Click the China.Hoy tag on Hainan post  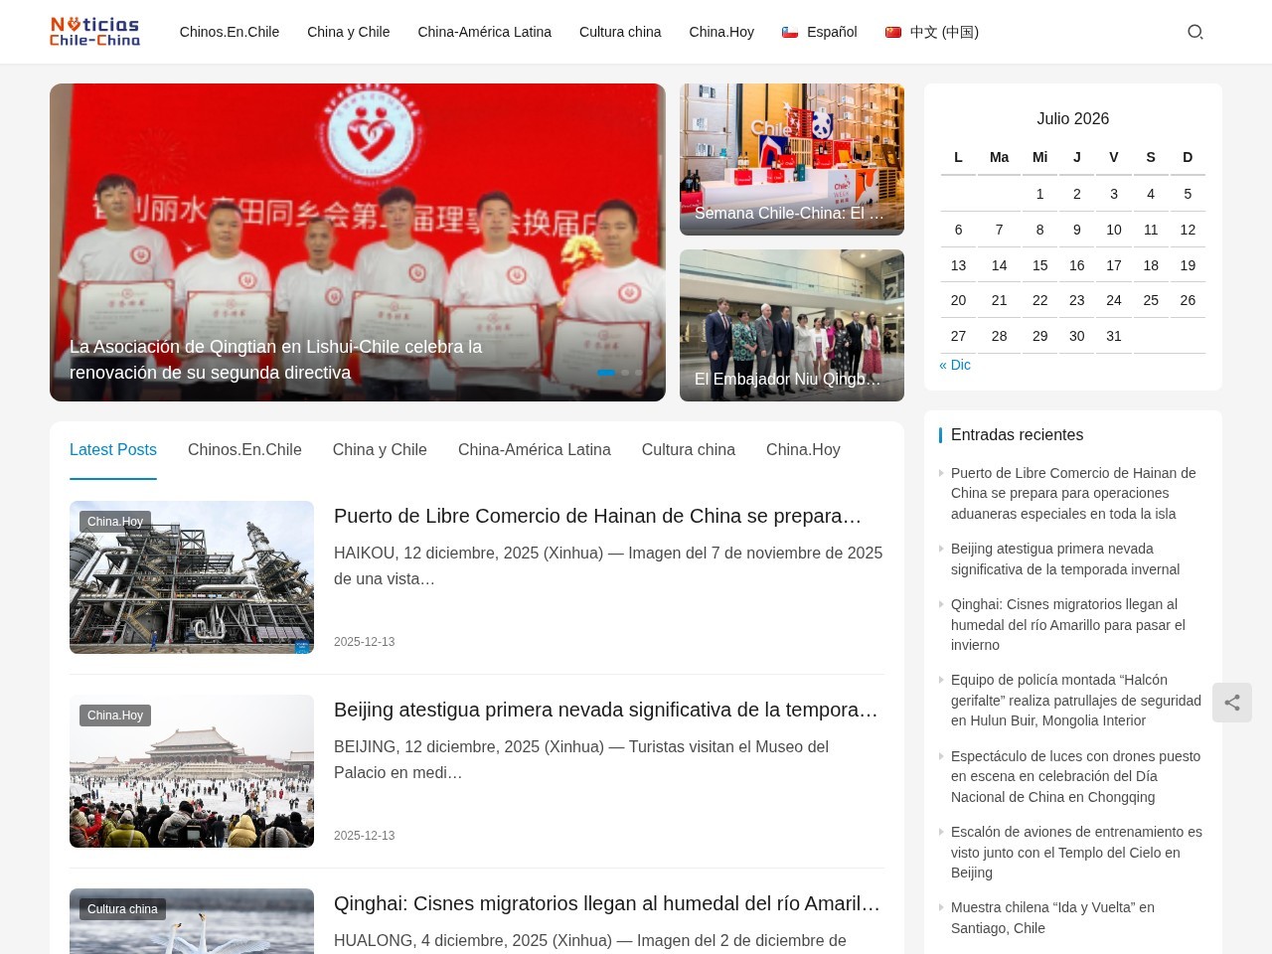pos(115,522)
